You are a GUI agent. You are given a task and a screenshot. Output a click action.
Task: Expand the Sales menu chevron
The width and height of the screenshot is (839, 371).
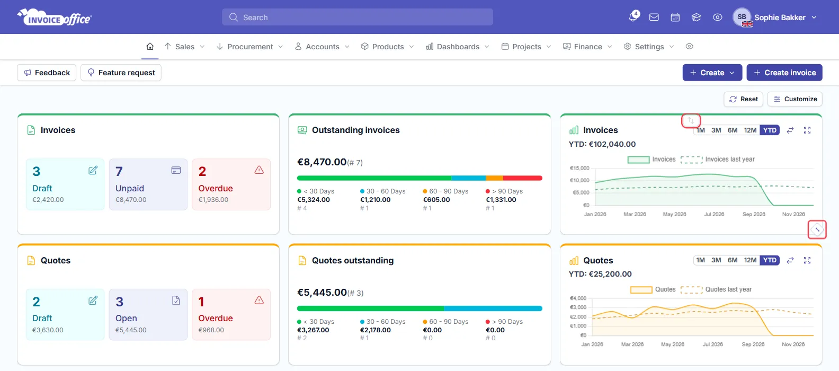tap(202, 47)
